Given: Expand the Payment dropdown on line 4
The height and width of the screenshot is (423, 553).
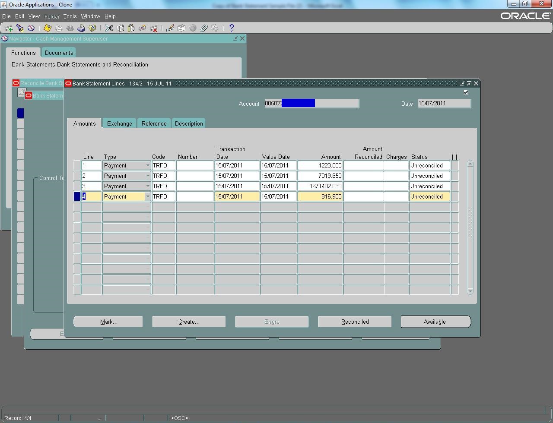Looking at the screenshot, I should pos(148,196).
